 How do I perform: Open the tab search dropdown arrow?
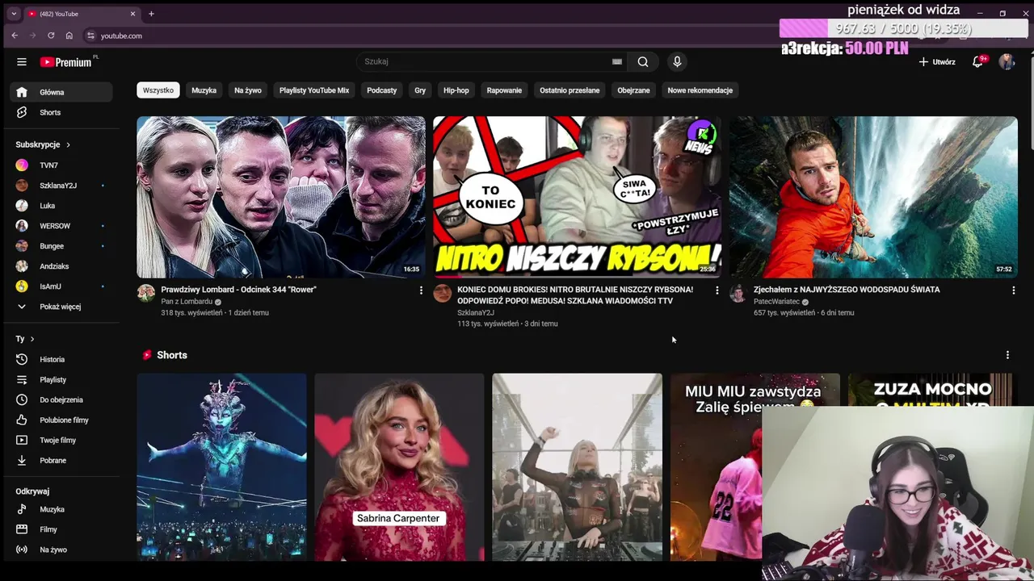14,14
